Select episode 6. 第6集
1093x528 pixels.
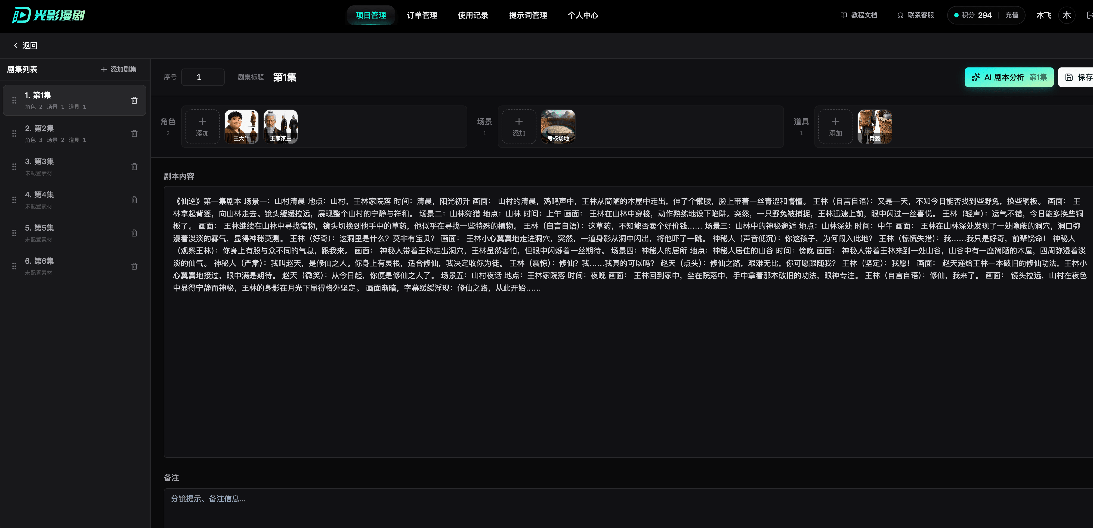coord(75,266)
